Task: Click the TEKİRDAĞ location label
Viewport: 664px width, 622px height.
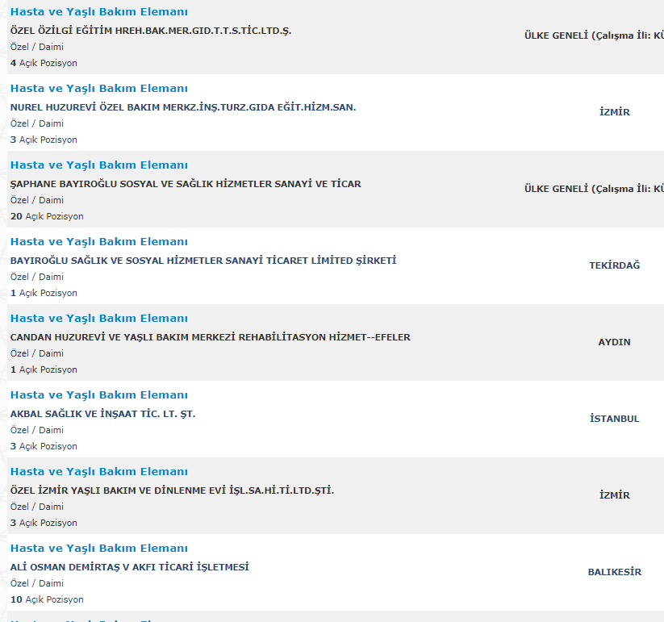Action: 614,265
